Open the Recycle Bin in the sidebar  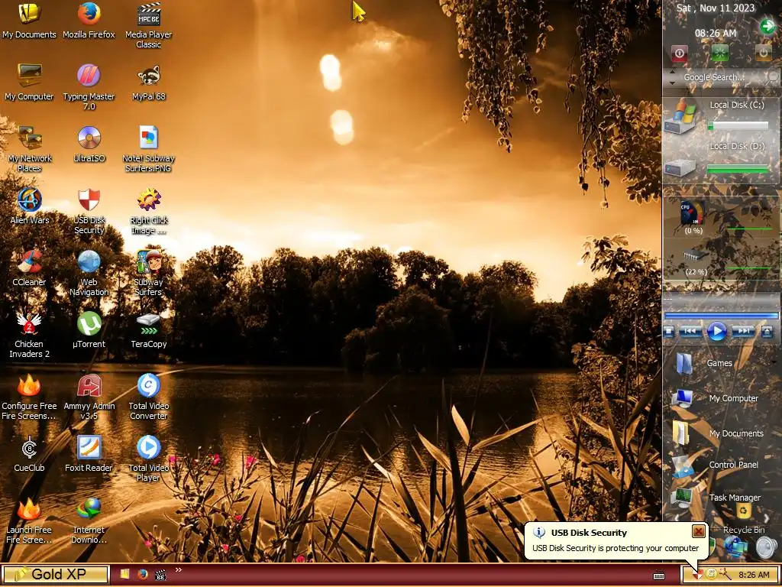pos(743,519)
